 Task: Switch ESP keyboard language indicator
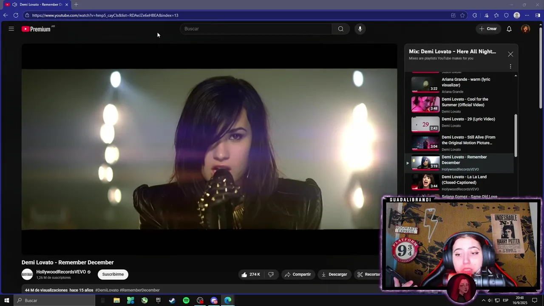coord(506,300)
